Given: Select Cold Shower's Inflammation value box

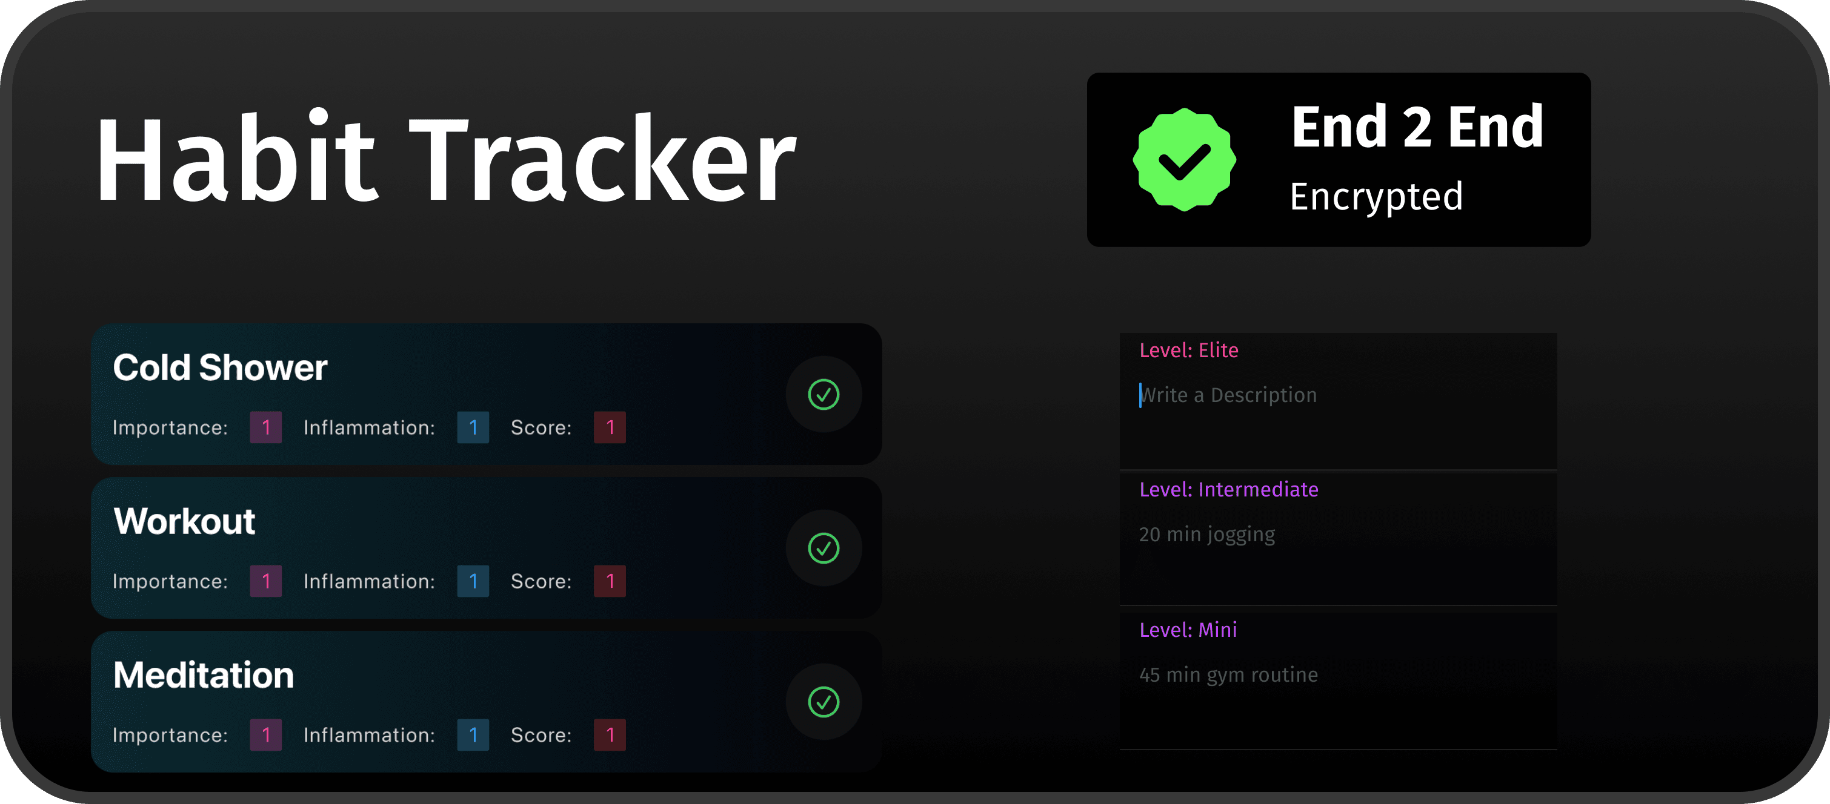Looking at the screenshot, I should tap(473, 427).
